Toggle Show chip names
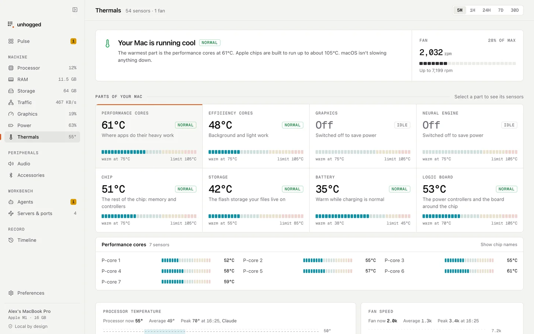Screen dimensions: 534x334 click(x=499, y=245)
